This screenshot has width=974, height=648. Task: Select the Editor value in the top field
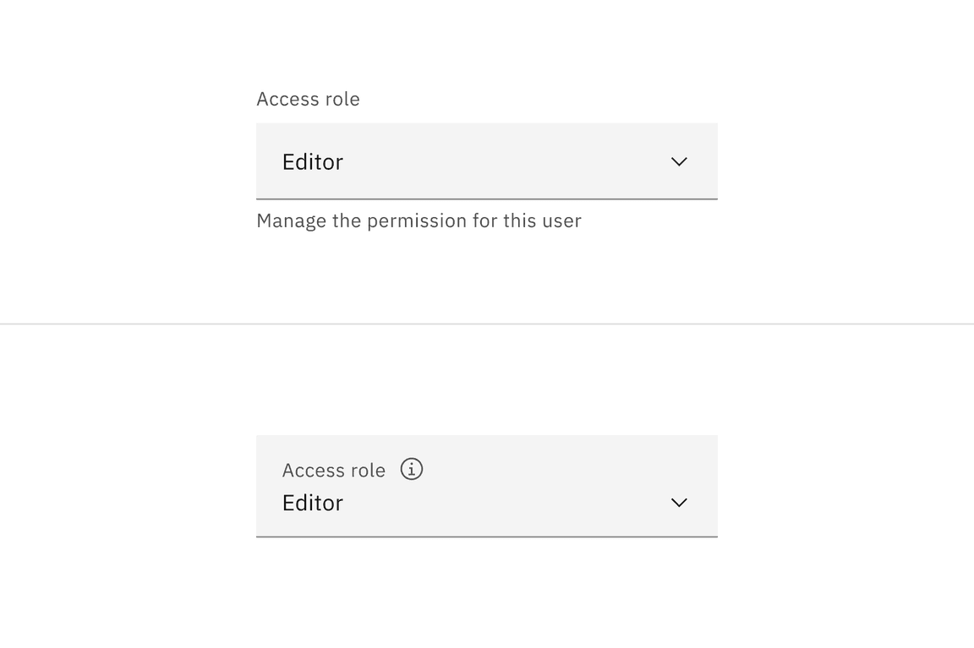pyautogui.click(x=313, y=161)
